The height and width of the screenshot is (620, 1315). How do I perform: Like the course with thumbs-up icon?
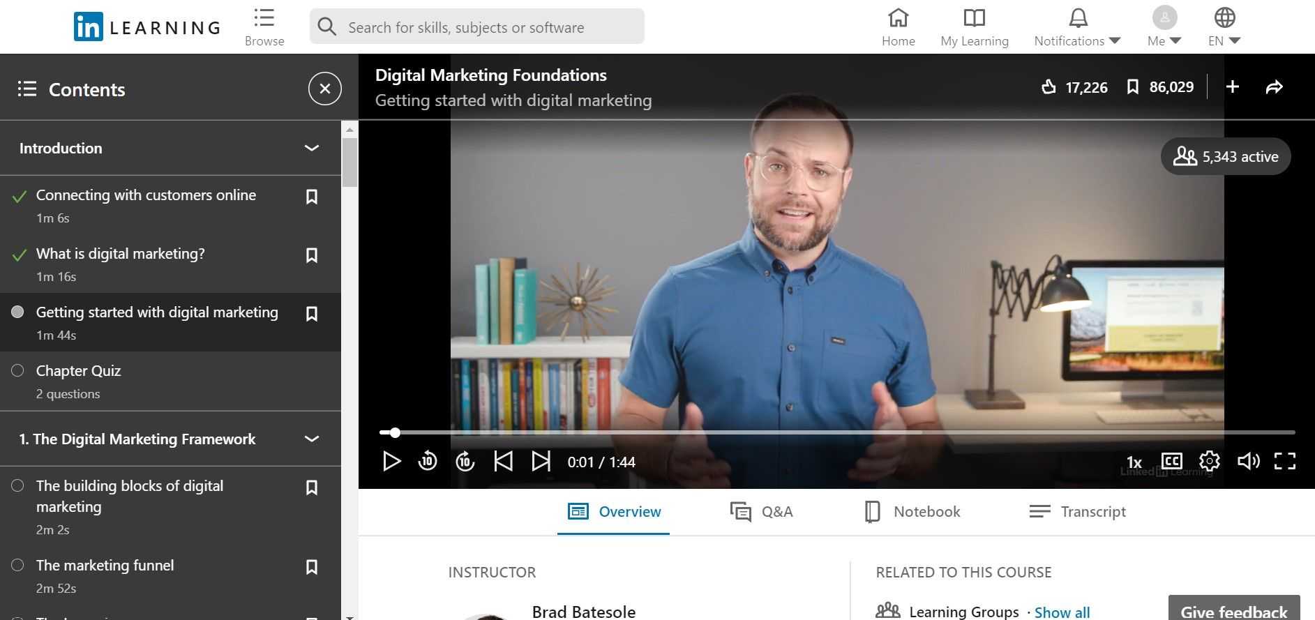1048,87
